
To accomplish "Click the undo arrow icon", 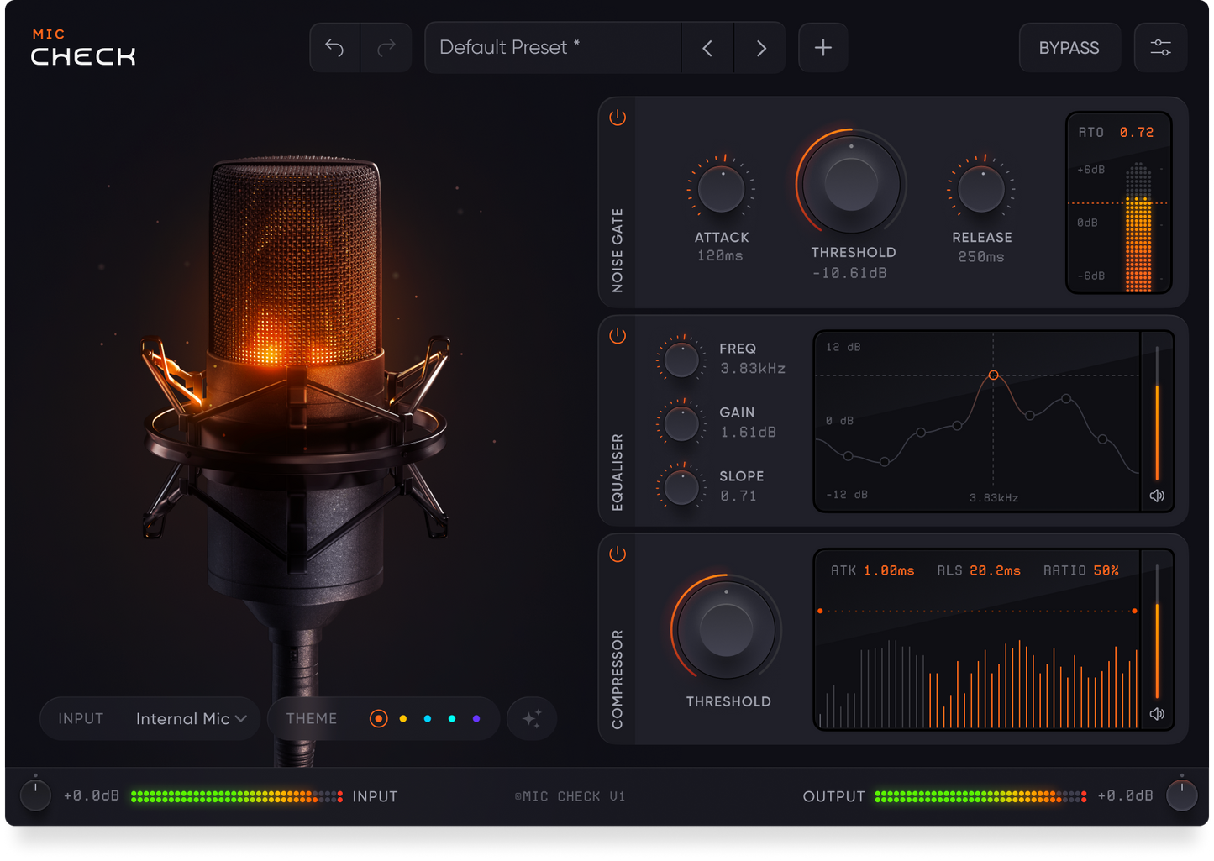I will (334, 48).
